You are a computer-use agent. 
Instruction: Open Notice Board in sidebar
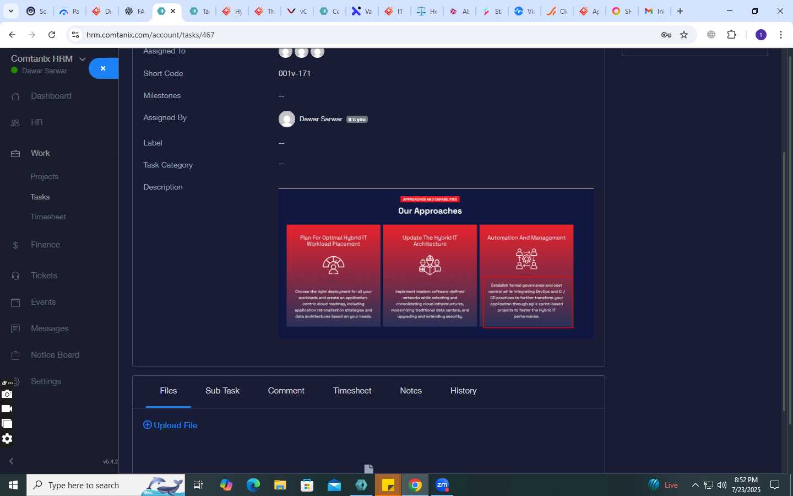tap(55, 355)
